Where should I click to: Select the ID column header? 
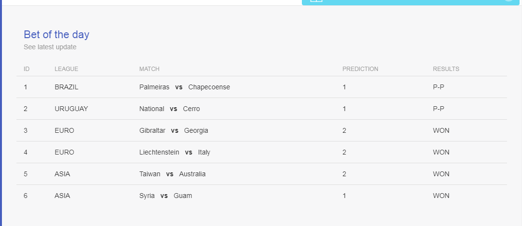click(x=27, y=69)
